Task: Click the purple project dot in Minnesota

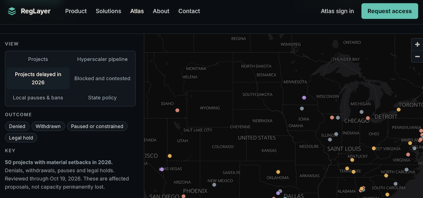Action: click(x=304, y=98)
